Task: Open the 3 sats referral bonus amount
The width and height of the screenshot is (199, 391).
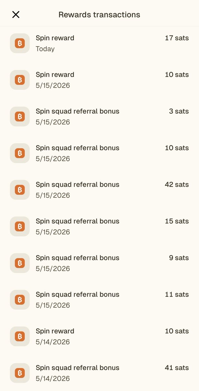Action: click(179, 111)
